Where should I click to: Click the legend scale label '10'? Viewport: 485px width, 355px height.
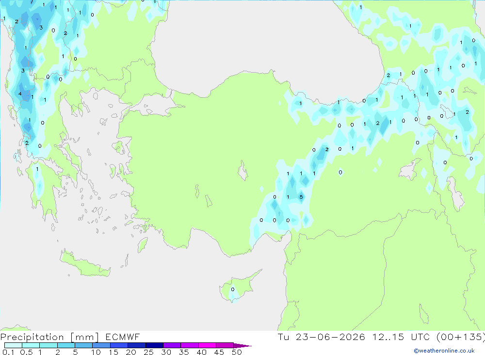96,352
